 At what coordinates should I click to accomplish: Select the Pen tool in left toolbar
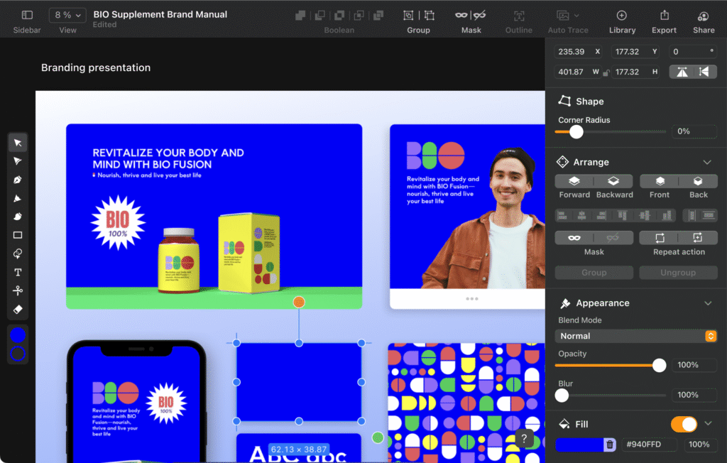18,180
